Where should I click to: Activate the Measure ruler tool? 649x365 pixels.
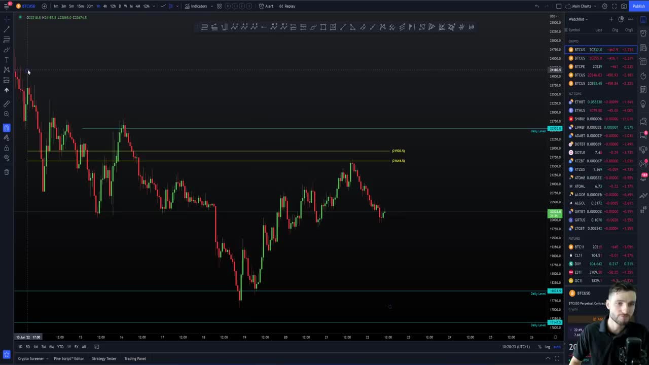(7, 104)
